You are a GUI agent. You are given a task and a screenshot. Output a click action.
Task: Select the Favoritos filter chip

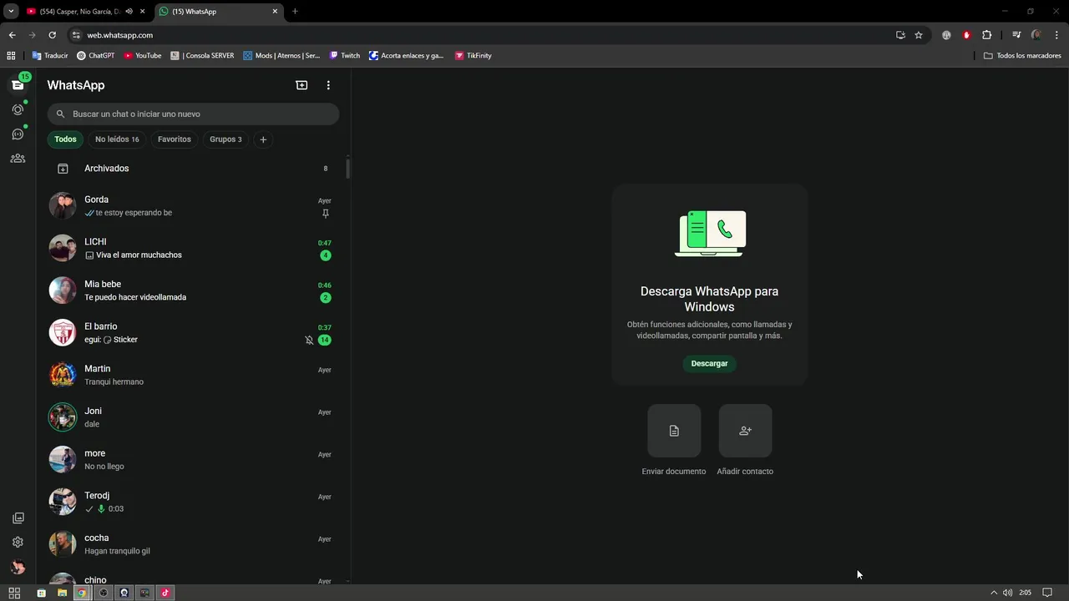(174, 139)
